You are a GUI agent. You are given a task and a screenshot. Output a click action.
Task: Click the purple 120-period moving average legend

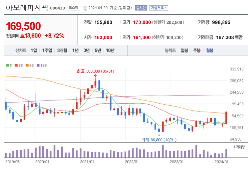click(42, 65)
